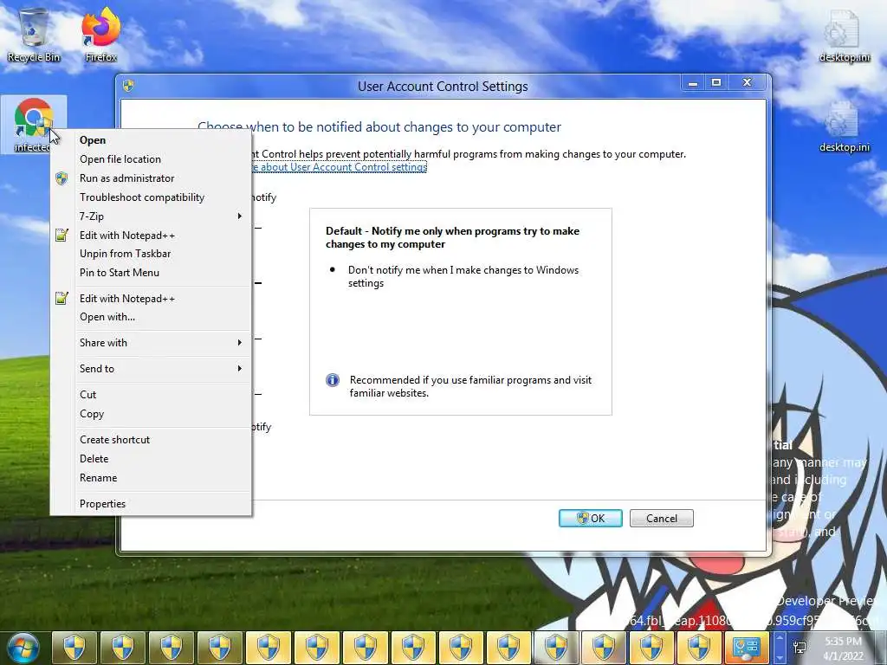
Task: Expand the Send to submenu arrow
Action: click(x=240, y=369)
